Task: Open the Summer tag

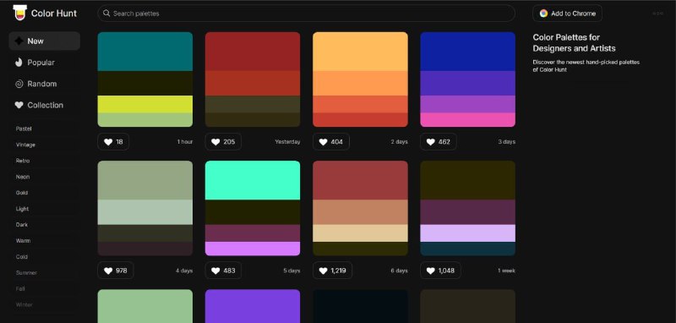Action: [x=26, y=272]
